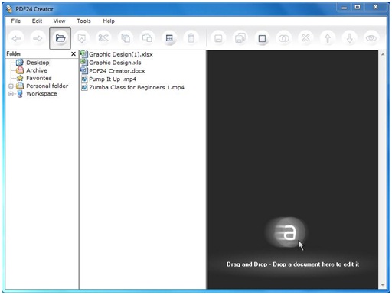
Task: Click the scrollbar down arrow in preview pane
Action: point(383,285)
